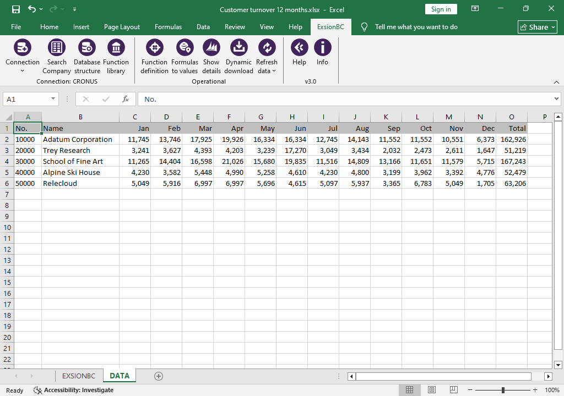Open the Home ribbon tab
Image resolution: width=564 pixels, height=396 pixels.
tap(49, 27)
